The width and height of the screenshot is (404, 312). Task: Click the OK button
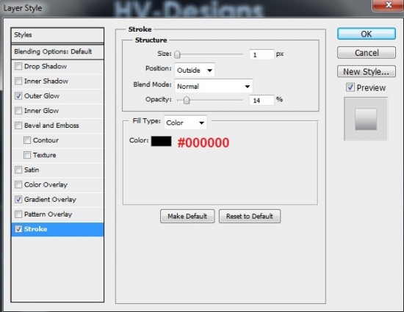point(367,34)
